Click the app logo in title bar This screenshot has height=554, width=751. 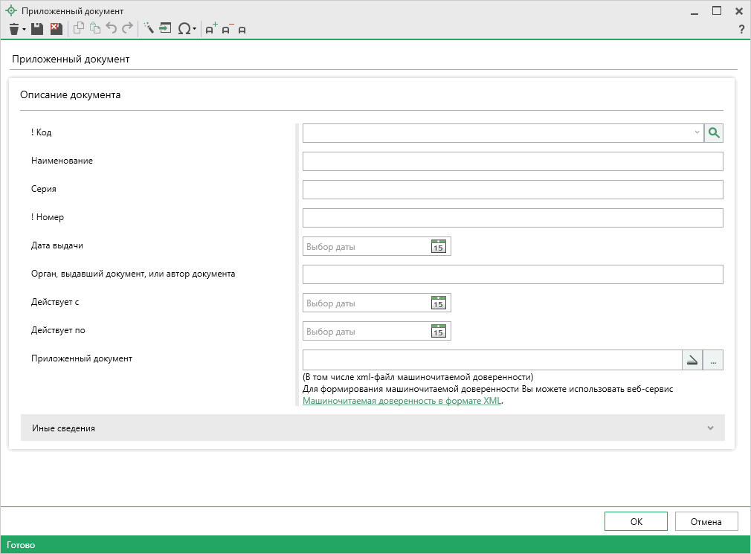10,10
